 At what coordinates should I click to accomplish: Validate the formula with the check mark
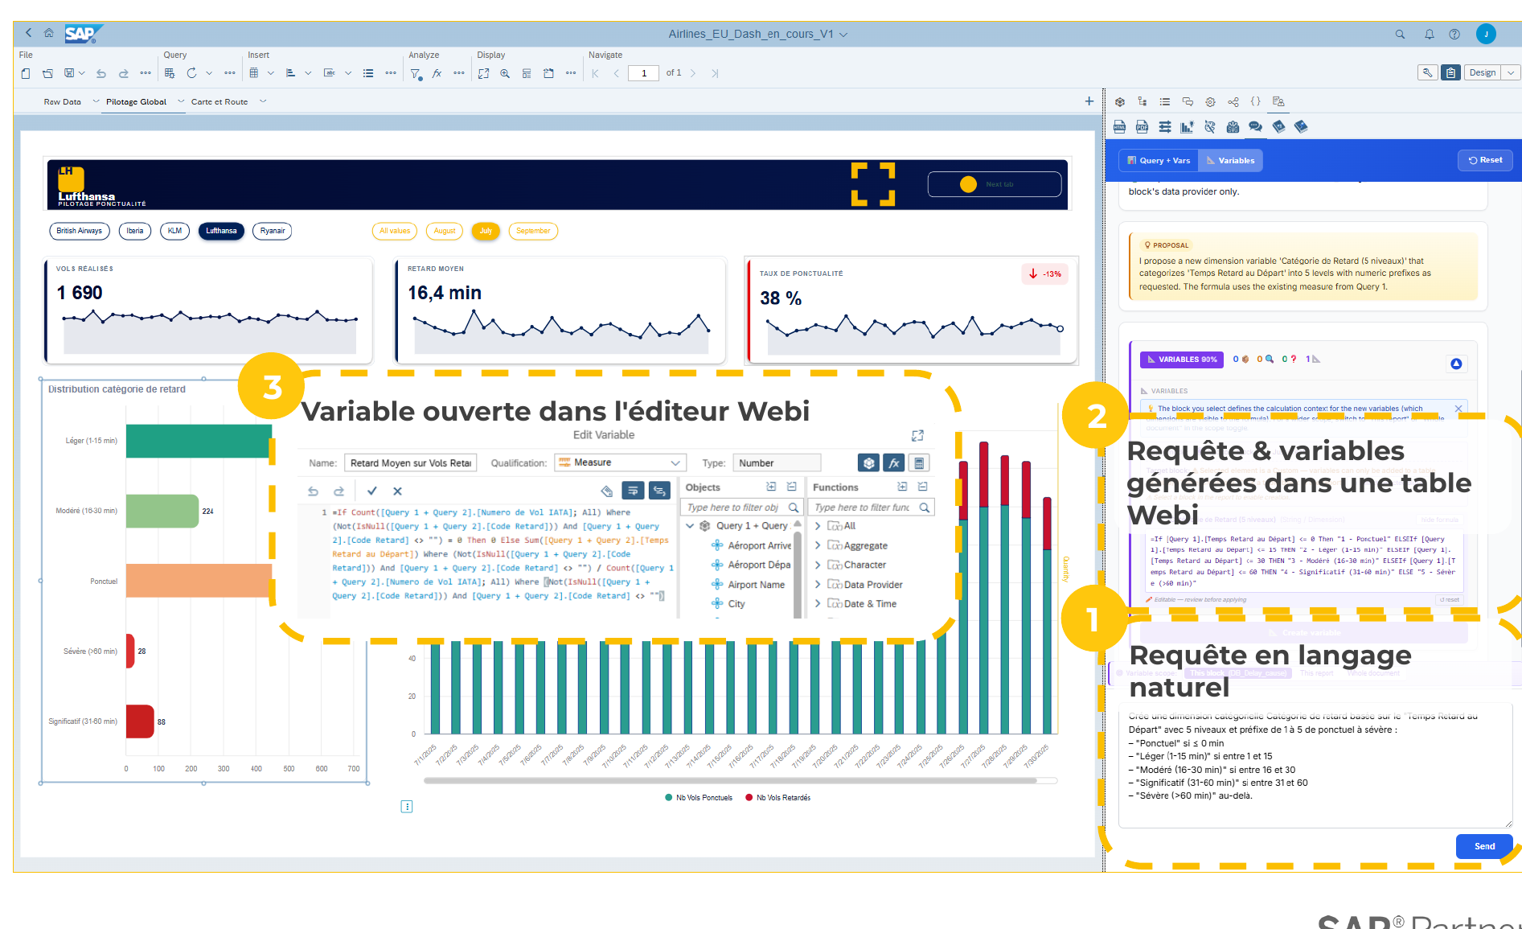tap(371, 491)
